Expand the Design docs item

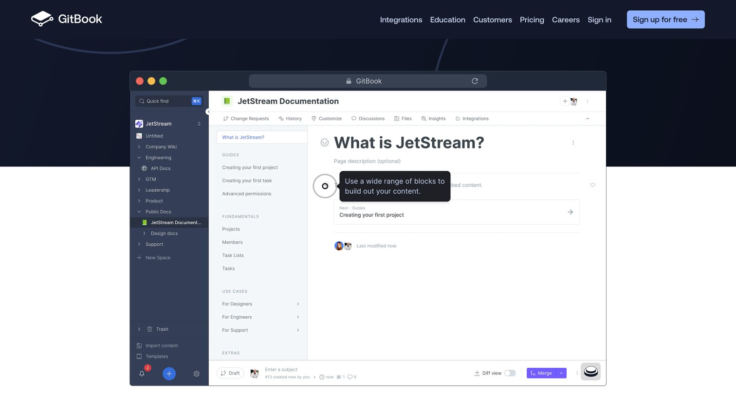point(145,234)
